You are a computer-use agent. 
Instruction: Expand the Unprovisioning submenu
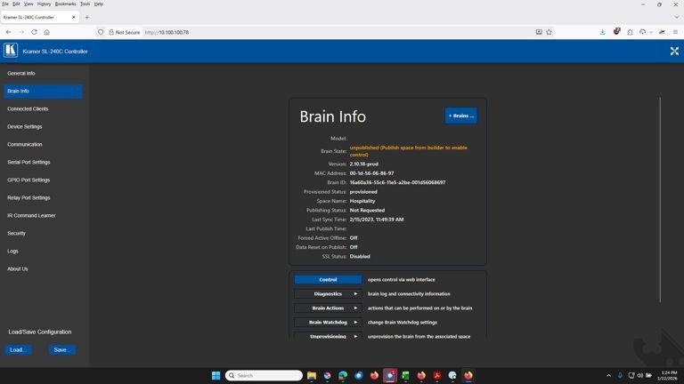pos(328,336)
